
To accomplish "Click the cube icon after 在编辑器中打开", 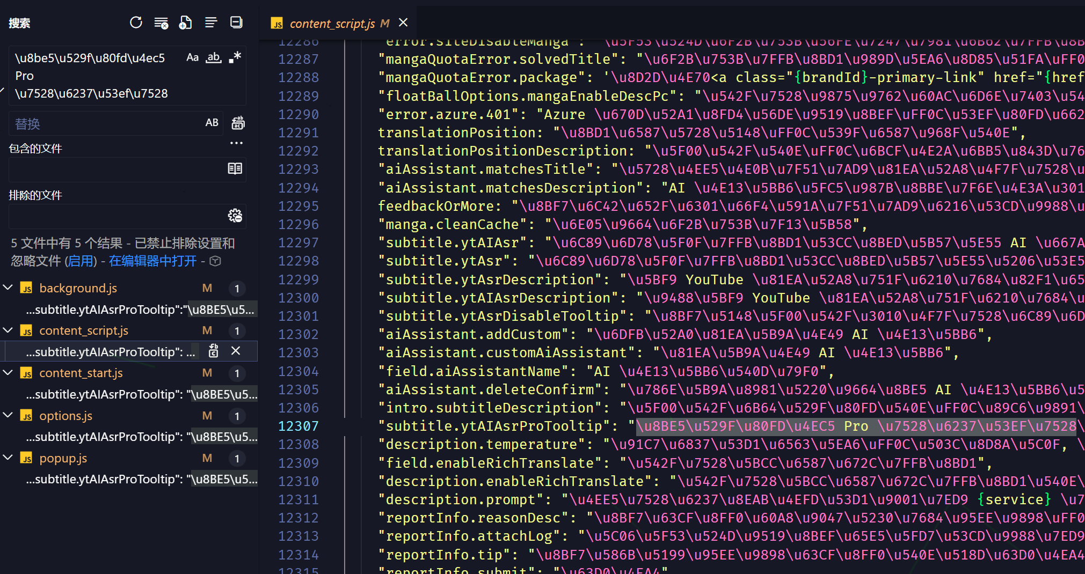I will (215, 261).
